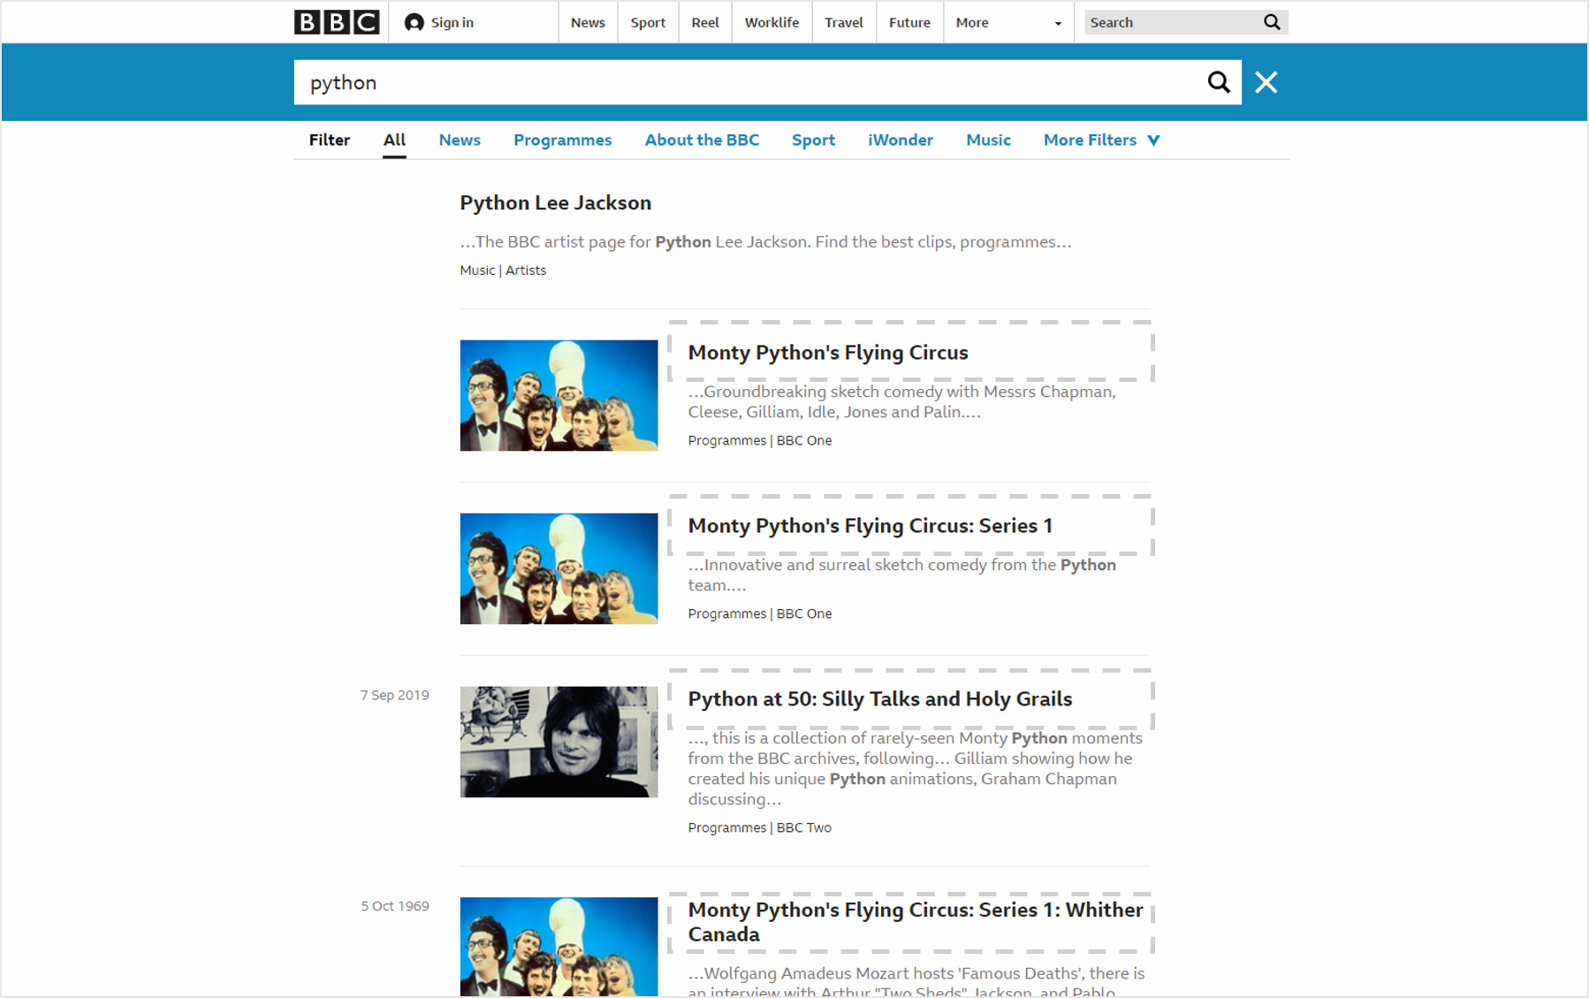Open the News section in top navigation
1589x998 pixels.
point(588,23)
